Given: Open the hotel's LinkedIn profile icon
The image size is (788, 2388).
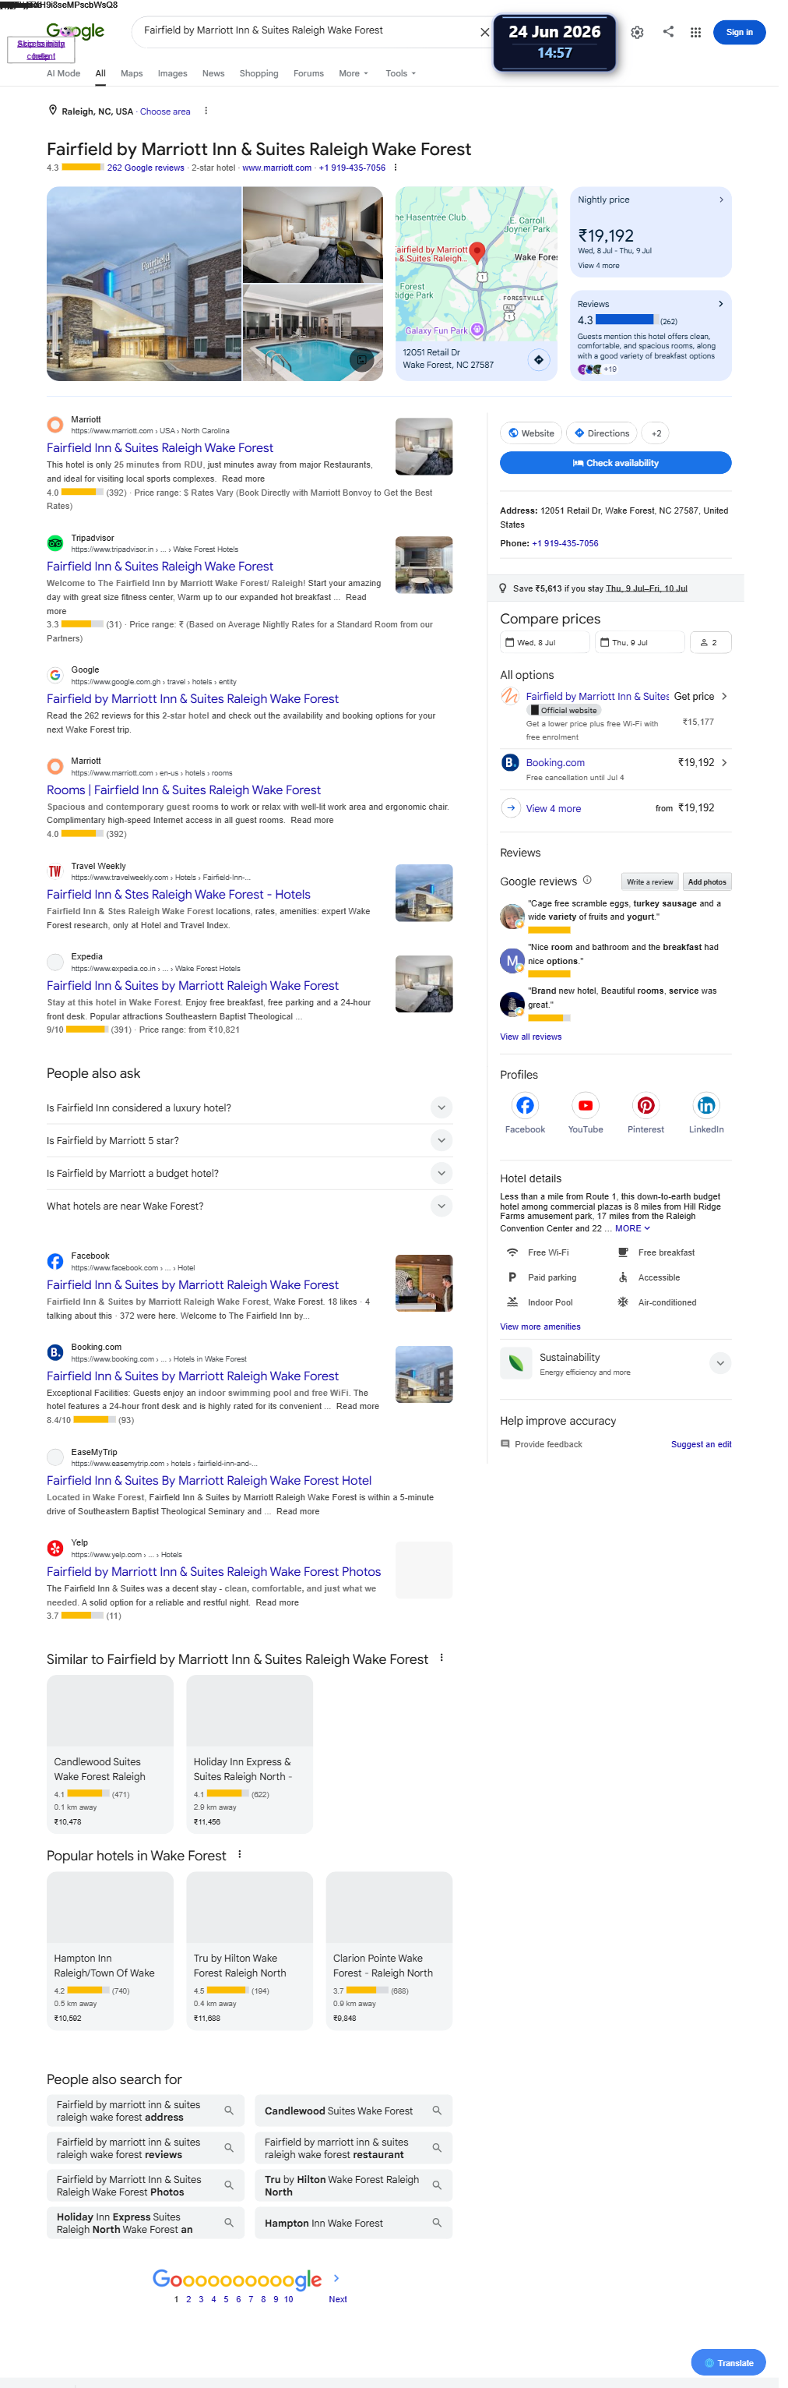Looking at the screenshot, I should coord(705,1105).
